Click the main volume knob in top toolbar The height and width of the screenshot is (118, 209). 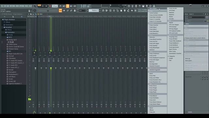point(35,6)
